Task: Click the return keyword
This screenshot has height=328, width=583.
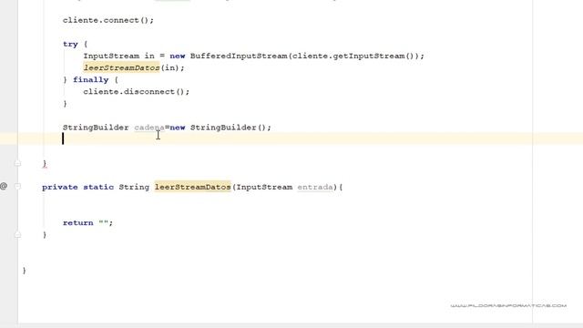Action: [78, 222]
